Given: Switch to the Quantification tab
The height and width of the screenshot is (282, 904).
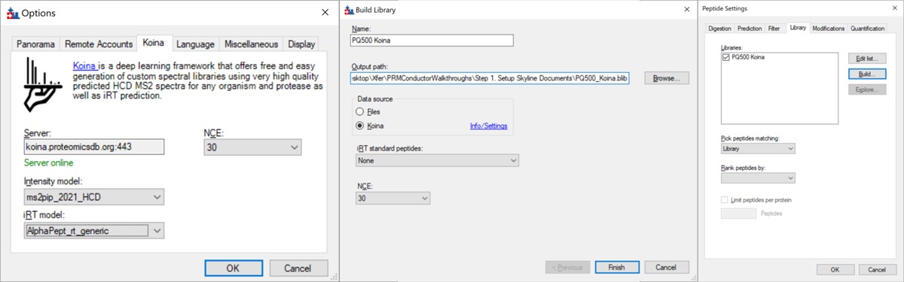Looking at the screenshot, I should 867,29.
